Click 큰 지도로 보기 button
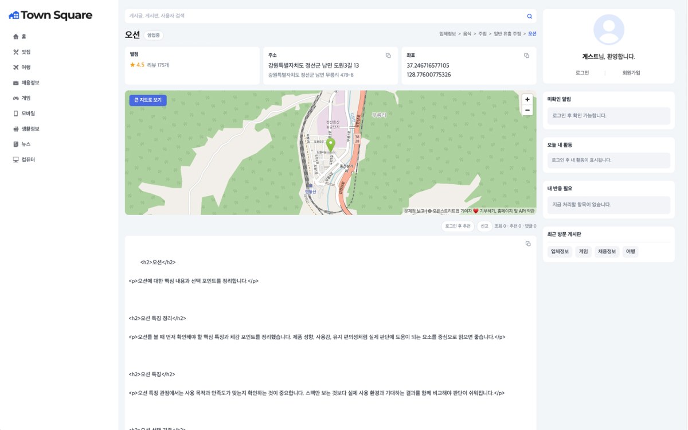The image size is (688, 430). (x=148, y=100)
